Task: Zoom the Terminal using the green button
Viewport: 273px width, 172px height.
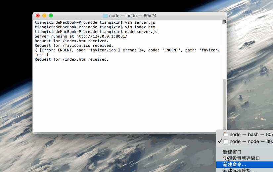Action: 51,15
